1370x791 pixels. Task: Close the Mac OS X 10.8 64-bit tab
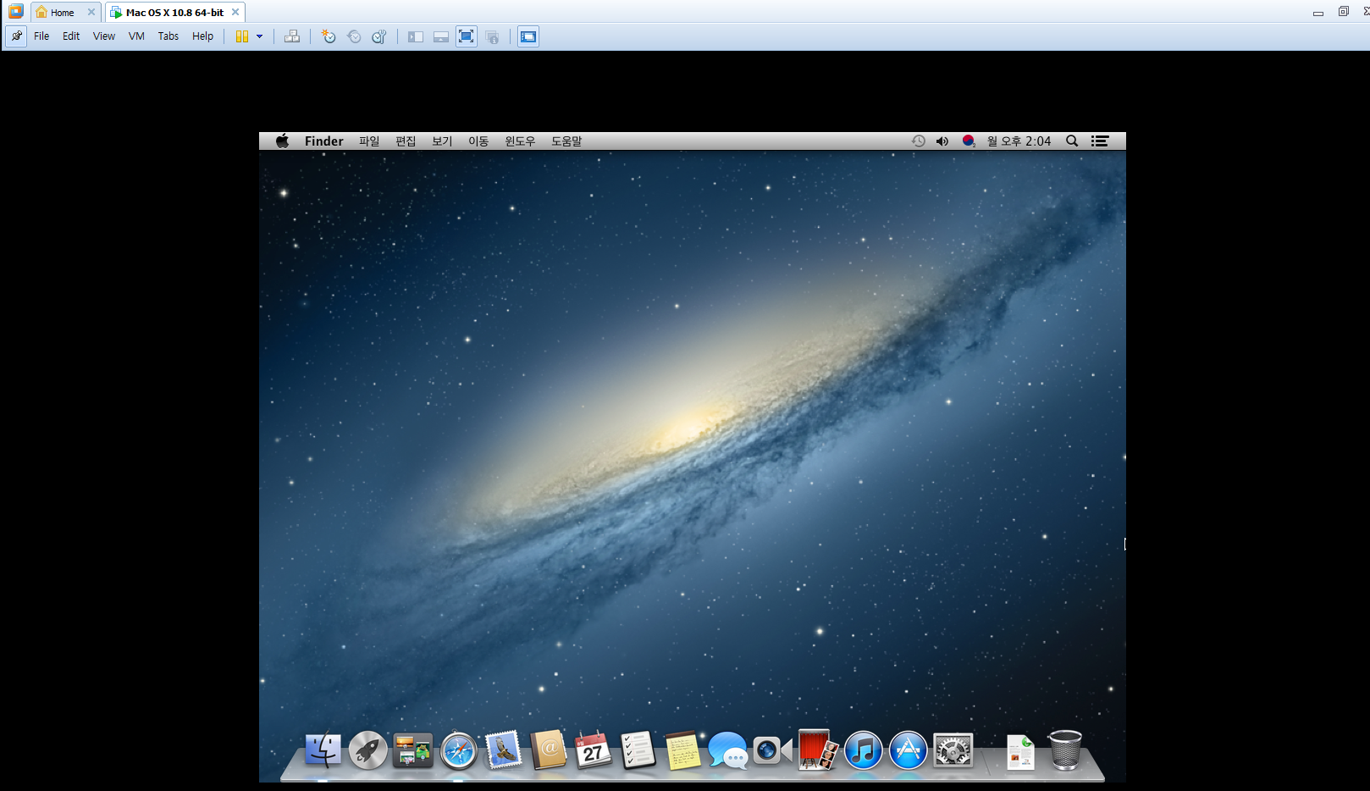[x=235, y=12]
